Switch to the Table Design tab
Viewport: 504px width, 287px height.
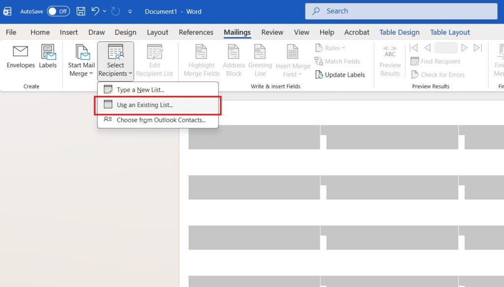[x=399, y=32]
